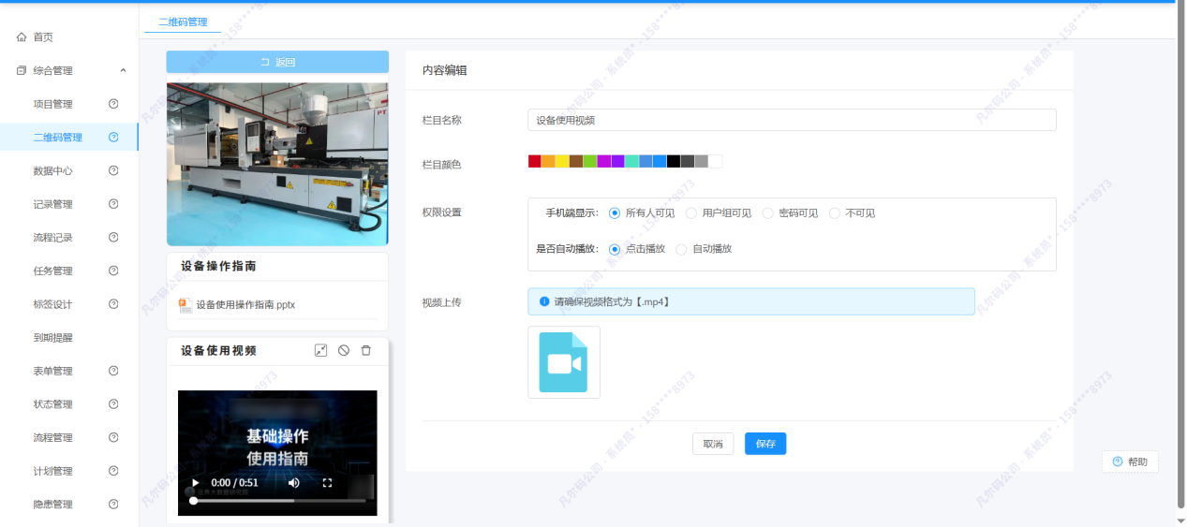1187x527 pixels.
Task: Select 不可见 radio option
Action: click(835, 213)
